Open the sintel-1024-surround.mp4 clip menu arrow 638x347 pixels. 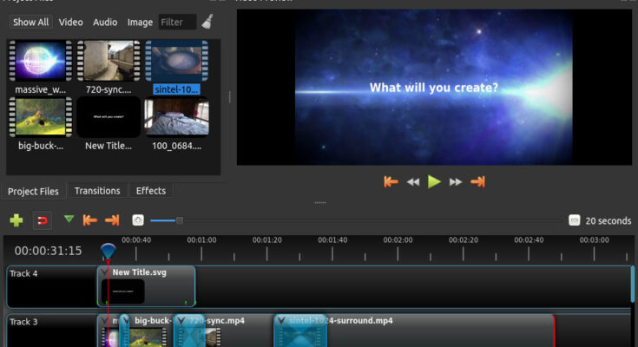(x=281, y=321)
